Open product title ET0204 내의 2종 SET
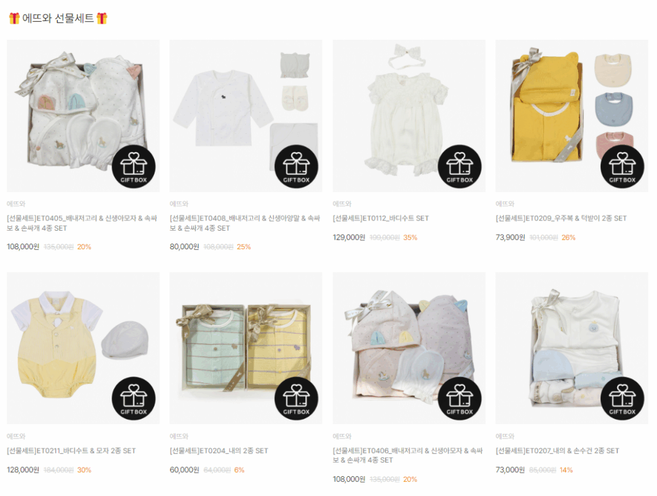Image resolution: width=657 pixels, height=496 pixels. click(219, 451)
